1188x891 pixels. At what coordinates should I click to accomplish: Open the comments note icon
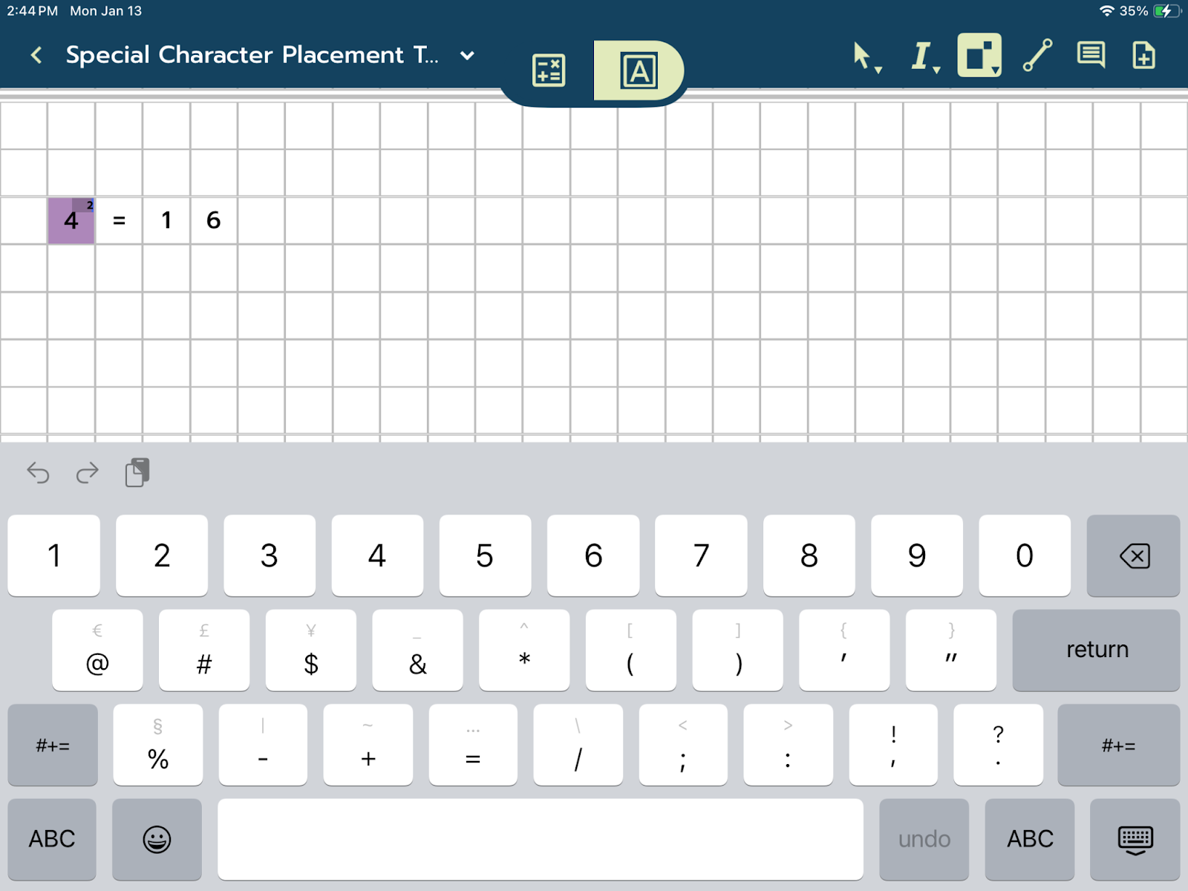click(1090, 56)
